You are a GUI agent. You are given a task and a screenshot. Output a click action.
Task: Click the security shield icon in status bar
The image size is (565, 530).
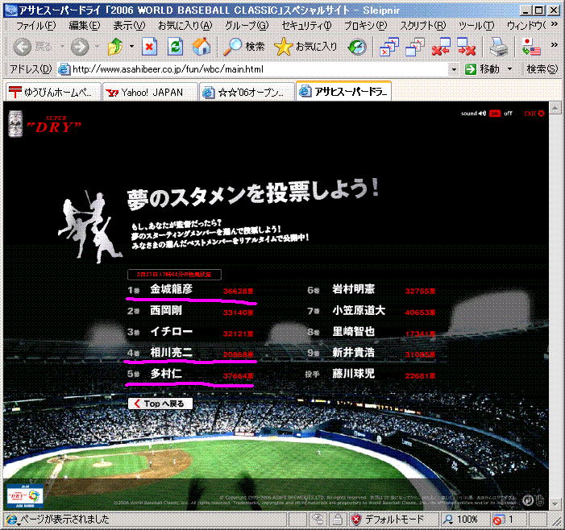pyautogui.click(x=356, y=520)
